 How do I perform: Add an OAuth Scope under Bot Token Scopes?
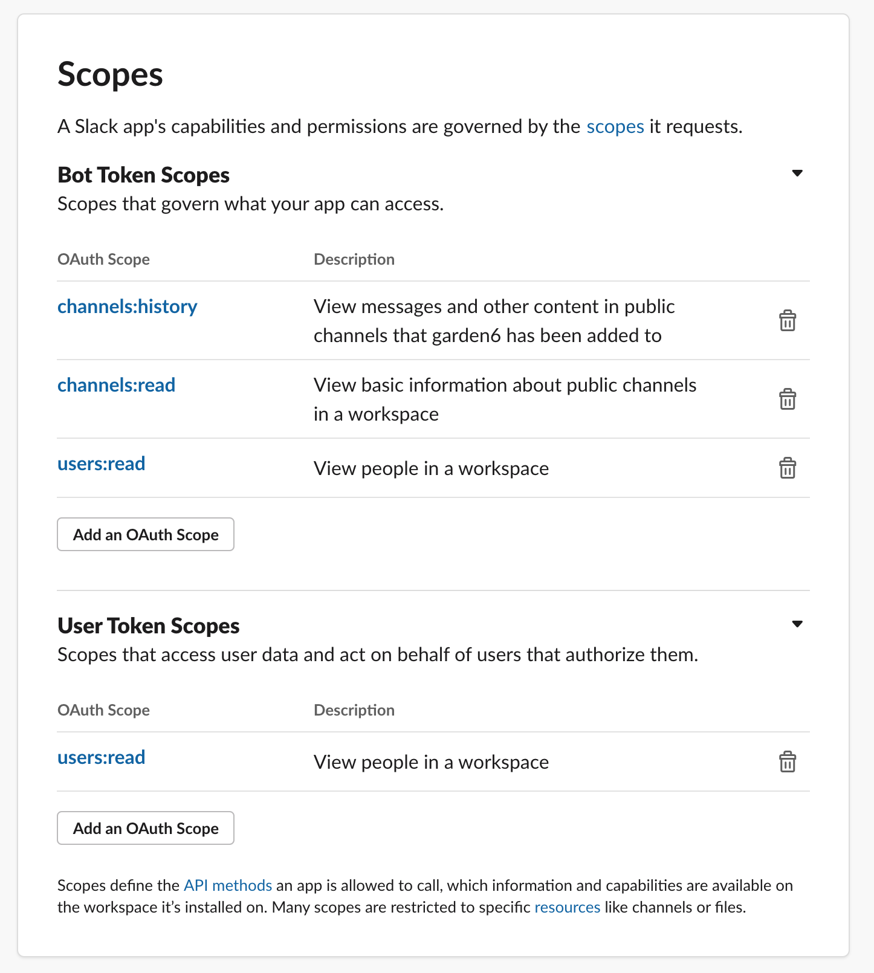(146, 534)
